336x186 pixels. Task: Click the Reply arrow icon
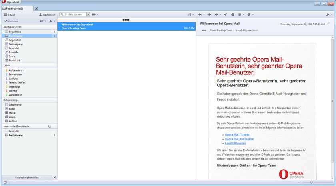[x=200, y=14]
